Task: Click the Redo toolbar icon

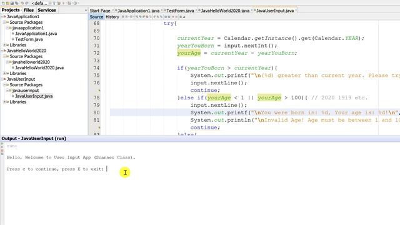Action: click(27, 3)
